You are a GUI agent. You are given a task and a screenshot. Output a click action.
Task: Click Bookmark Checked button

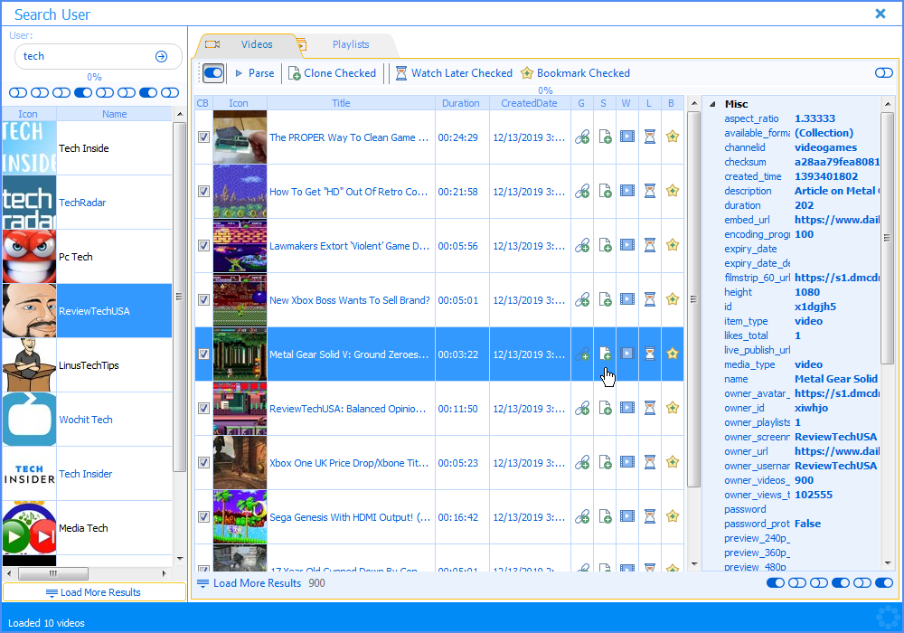(x=575, y=73)
